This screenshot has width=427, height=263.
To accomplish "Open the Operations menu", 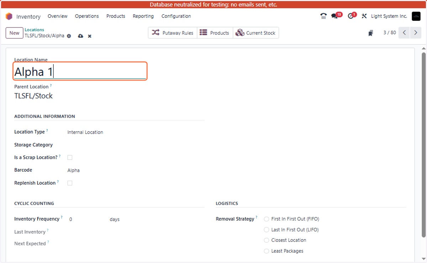I will (x=87, y=16).
